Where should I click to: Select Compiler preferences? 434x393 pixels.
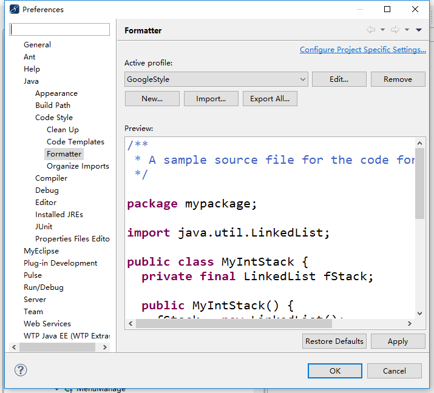[51, 178]
